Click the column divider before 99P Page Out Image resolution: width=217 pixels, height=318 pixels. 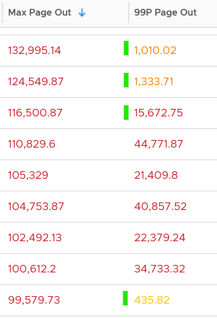click(129, 13)
